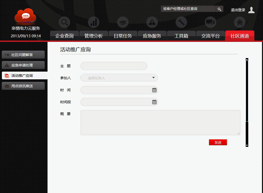Click the magnifier icon above 企业查询

coord(64,22)
